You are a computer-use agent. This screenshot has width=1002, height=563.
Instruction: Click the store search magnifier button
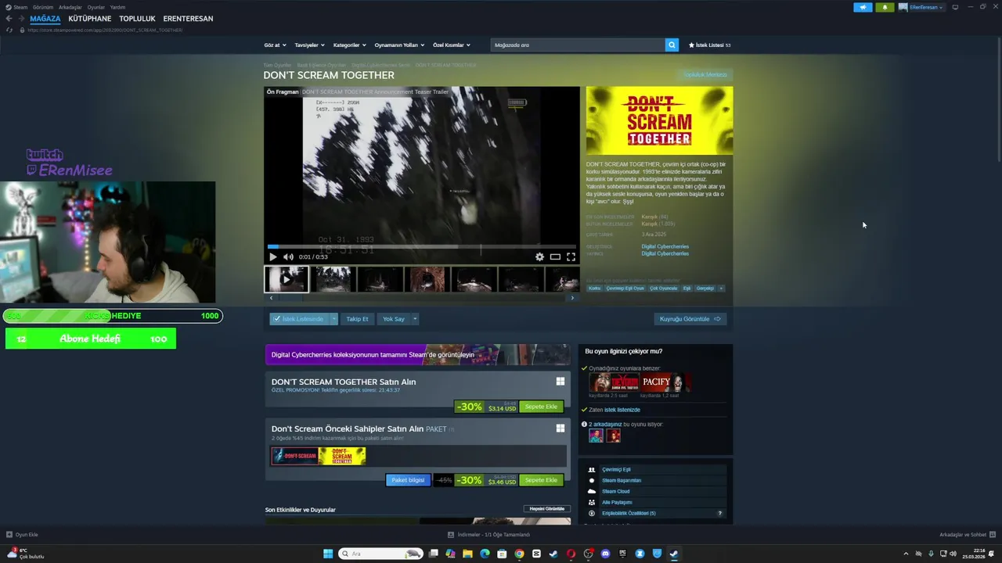672,45
